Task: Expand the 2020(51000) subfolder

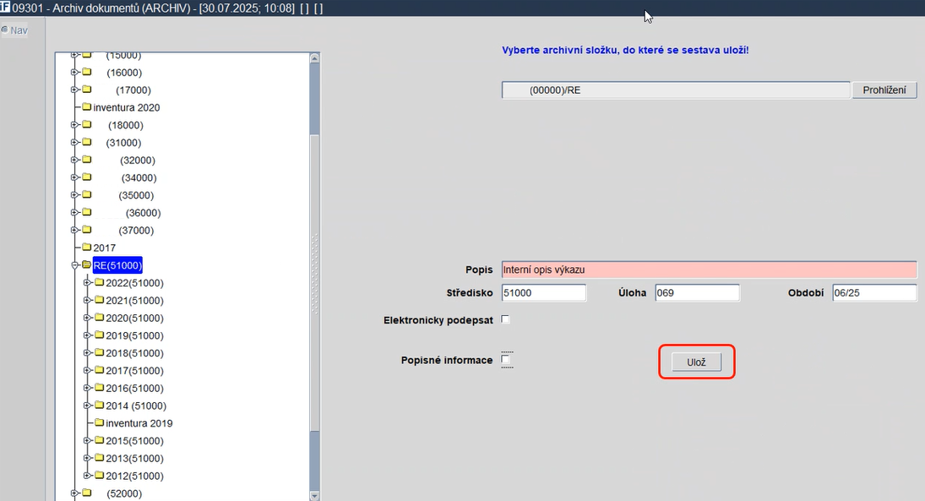Action: [x=87, y=318]
